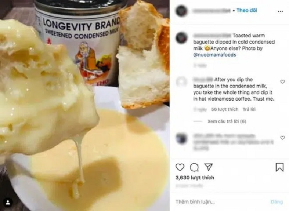Open first commenter's profile avatar

click(x=182, y=82)
